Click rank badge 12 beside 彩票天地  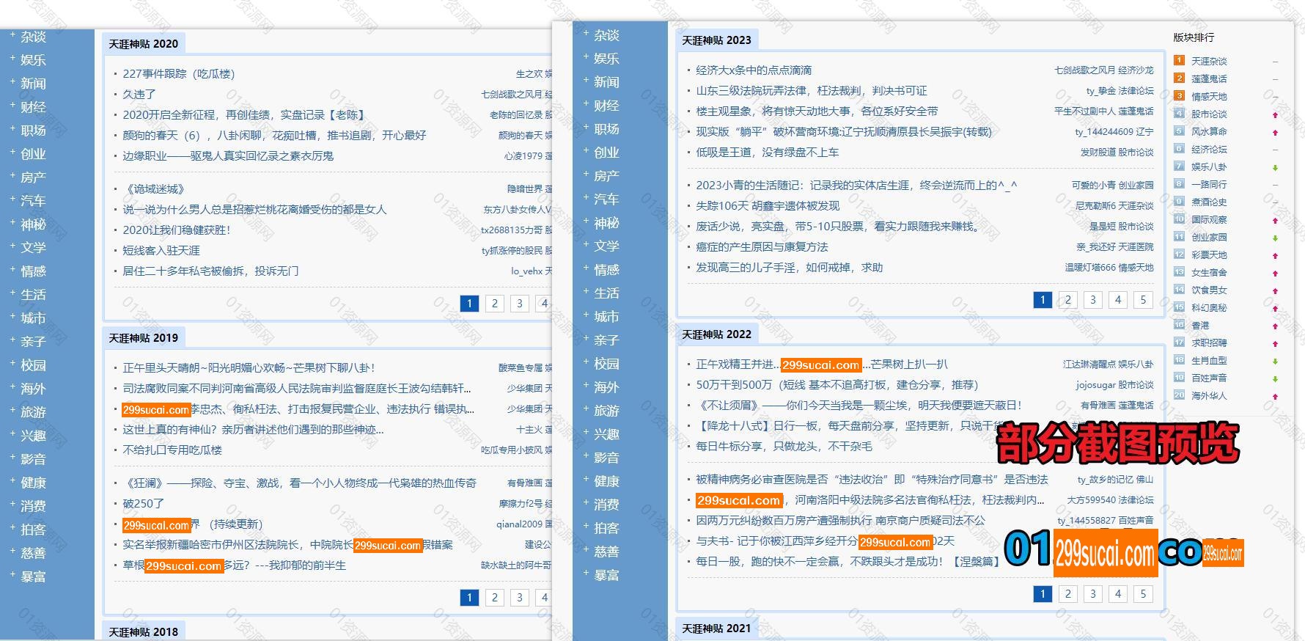click(1179, 254)
